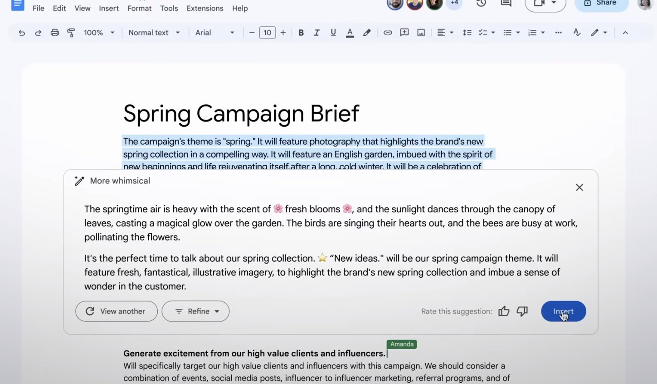Image resolution: width=657 pixels, height=384 pixels.
Task: Open the highlight color pen tool
Action: (x=367, y=33)
